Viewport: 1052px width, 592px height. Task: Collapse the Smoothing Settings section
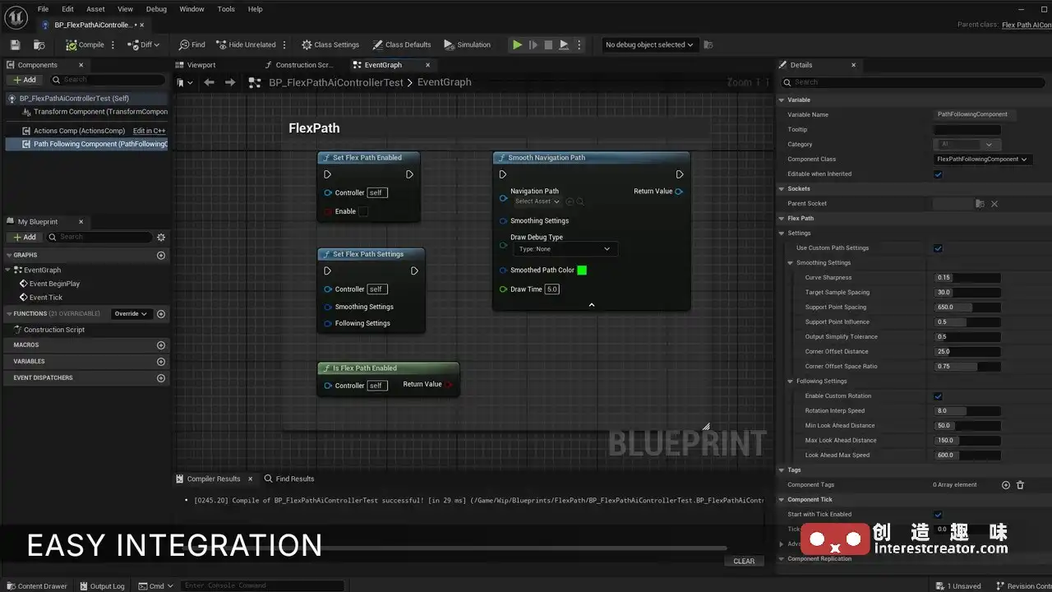(791, 263)
